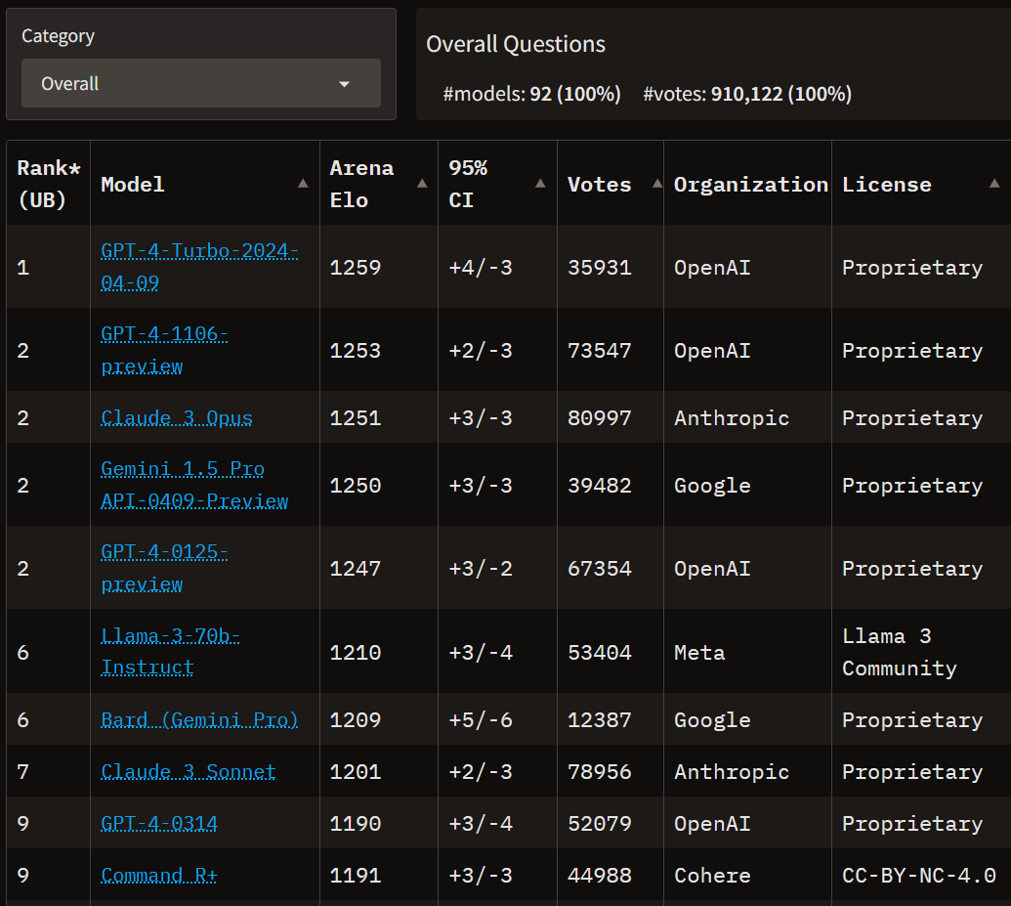Click Google in the Bard (Gemini Pro) row

pyautogui.click(x=712, y=719)
